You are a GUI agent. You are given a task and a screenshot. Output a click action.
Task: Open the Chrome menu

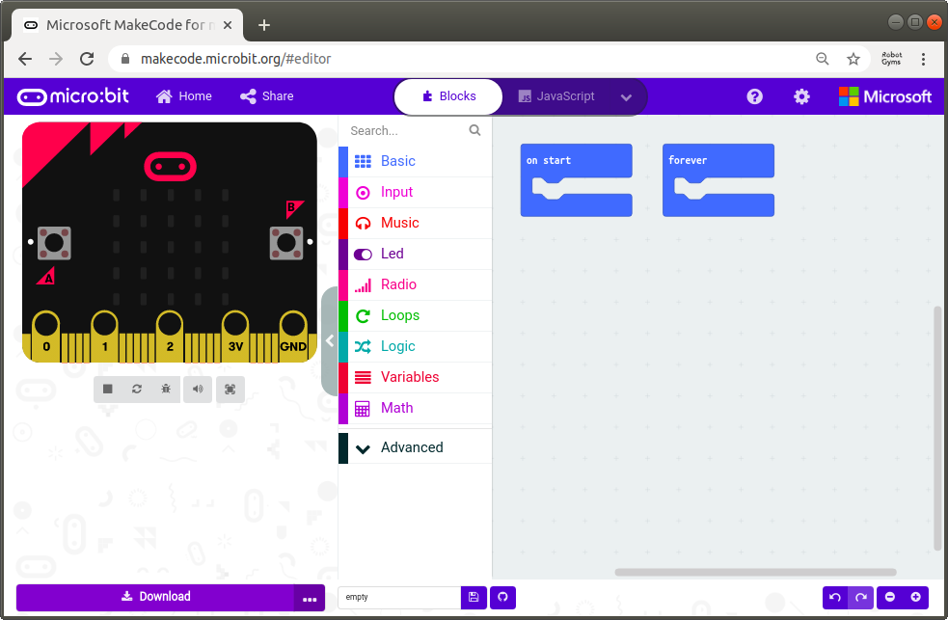(923, 59)
